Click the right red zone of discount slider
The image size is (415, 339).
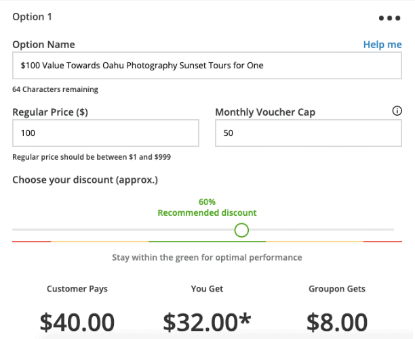click(382, 241)
